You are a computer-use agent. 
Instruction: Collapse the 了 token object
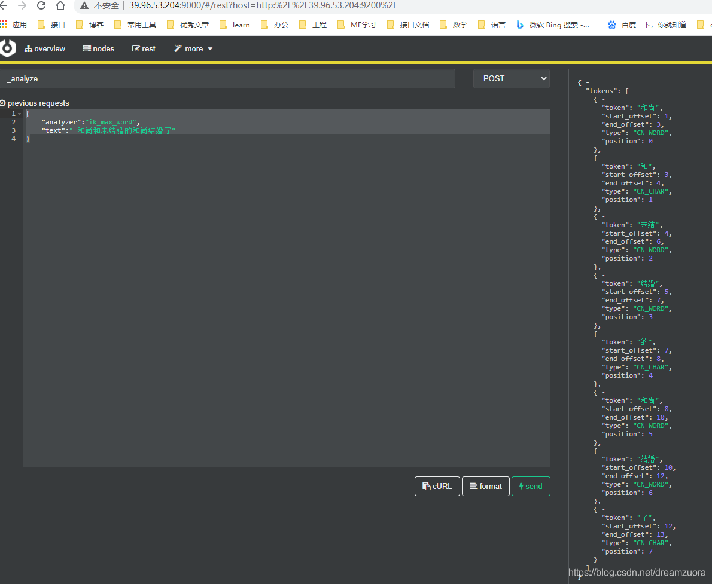click(x=603, y=509)
